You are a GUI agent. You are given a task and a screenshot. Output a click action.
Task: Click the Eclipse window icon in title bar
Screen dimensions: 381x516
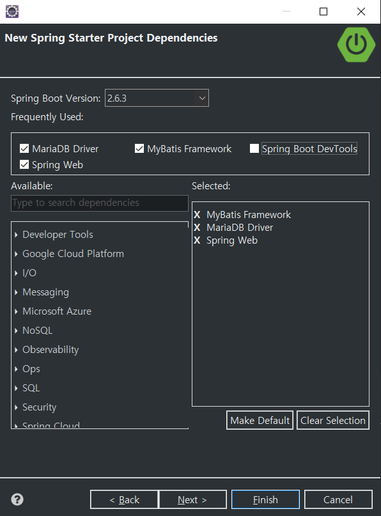(x=12, y=12)
